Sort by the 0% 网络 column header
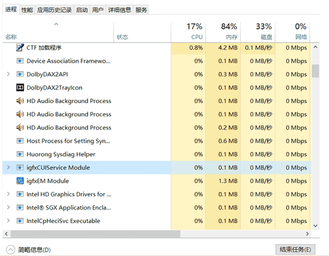 [x=293, y=32]
